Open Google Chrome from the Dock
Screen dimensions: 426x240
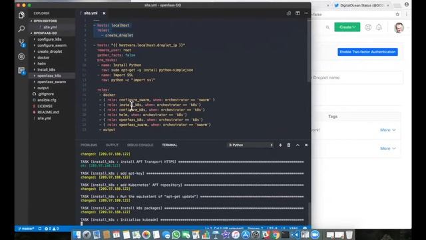[x=275, y=235]
